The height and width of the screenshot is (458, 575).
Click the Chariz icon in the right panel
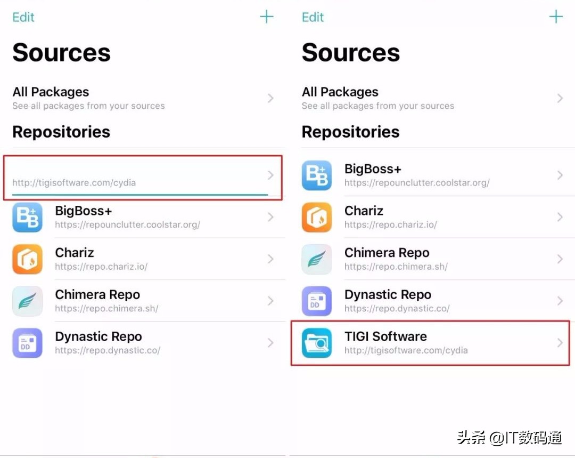tap(317, 217)
